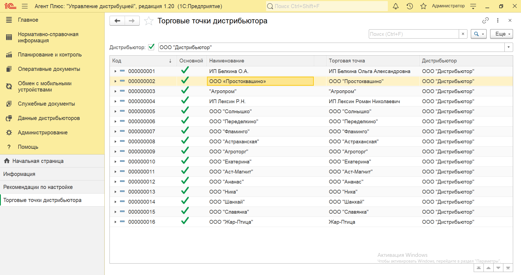
Task: Expand row 000000012
Action: coord(116,182)
